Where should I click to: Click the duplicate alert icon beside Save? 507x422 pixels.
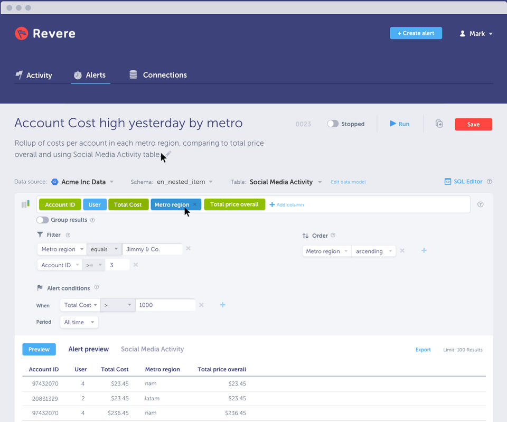[x=439, y=124]
